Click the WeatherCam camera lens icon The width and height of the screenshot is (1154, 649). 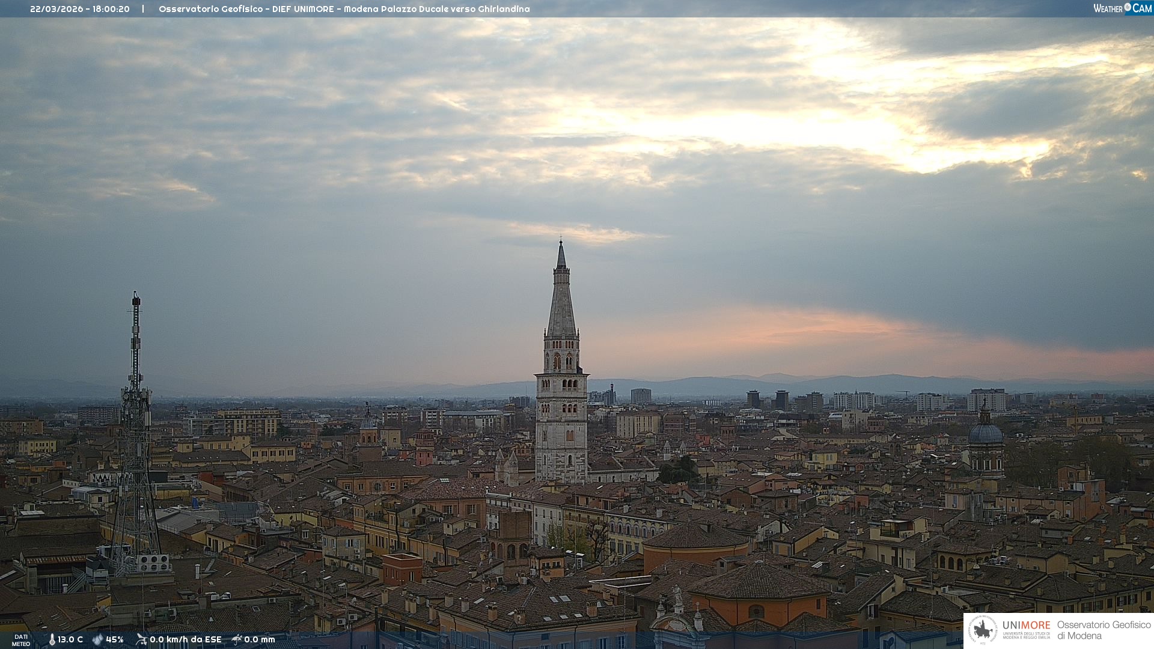1128,8
